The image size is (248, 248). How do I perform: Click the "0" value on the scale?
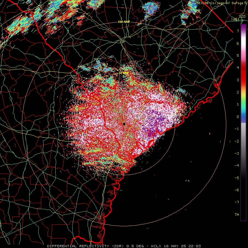click(x=238, y=117)
